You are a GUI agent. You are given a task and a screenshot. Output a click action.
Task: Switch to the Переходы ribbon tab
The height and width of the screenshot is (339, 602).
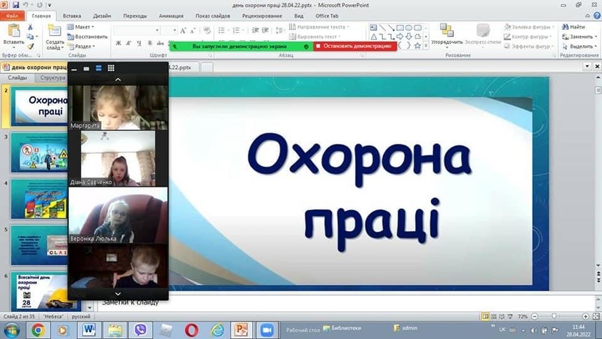(x=135, y=16)
